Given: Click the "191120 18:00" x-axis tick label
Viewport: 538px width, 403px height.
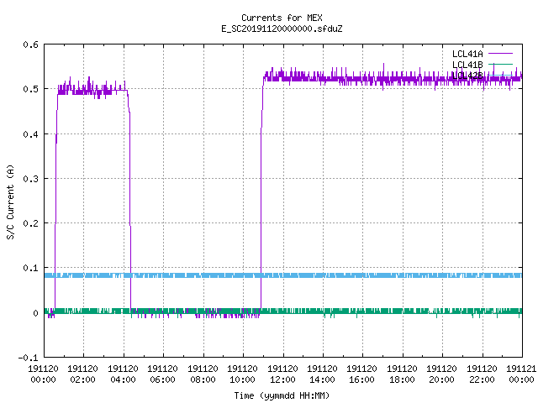Looking at the screenshot, I should click(402, 374).
